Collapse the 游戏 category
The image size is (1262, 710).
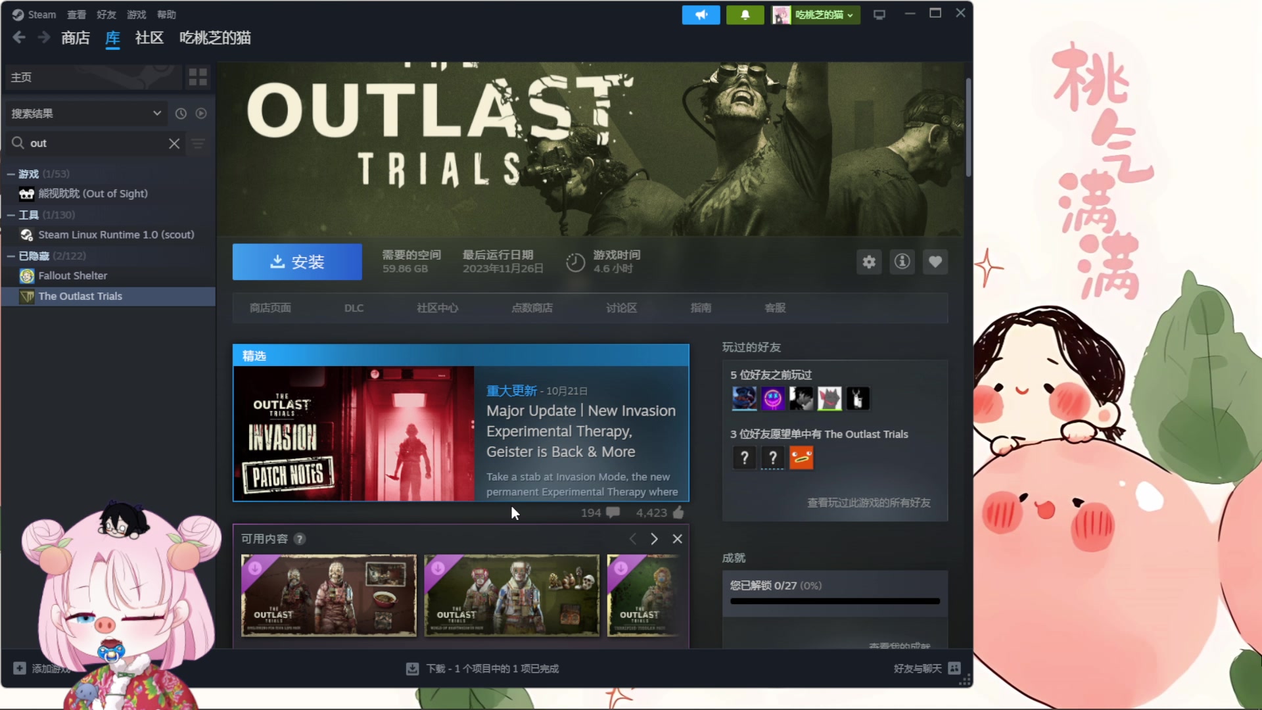[x=11, y=174]
